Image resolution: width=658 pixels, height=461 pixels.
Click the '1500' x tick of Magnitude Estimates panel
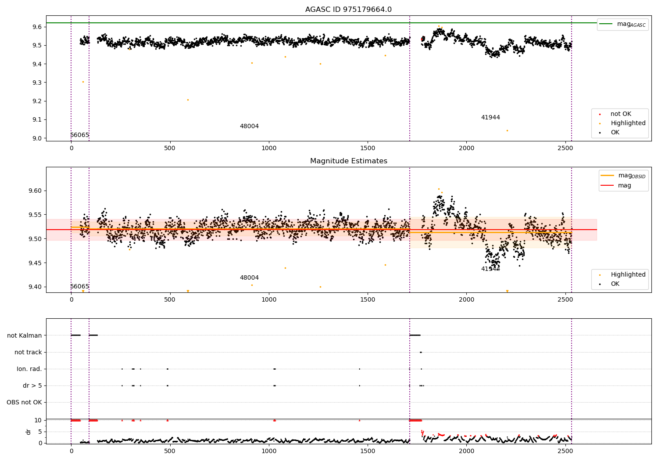click(368, 299)
